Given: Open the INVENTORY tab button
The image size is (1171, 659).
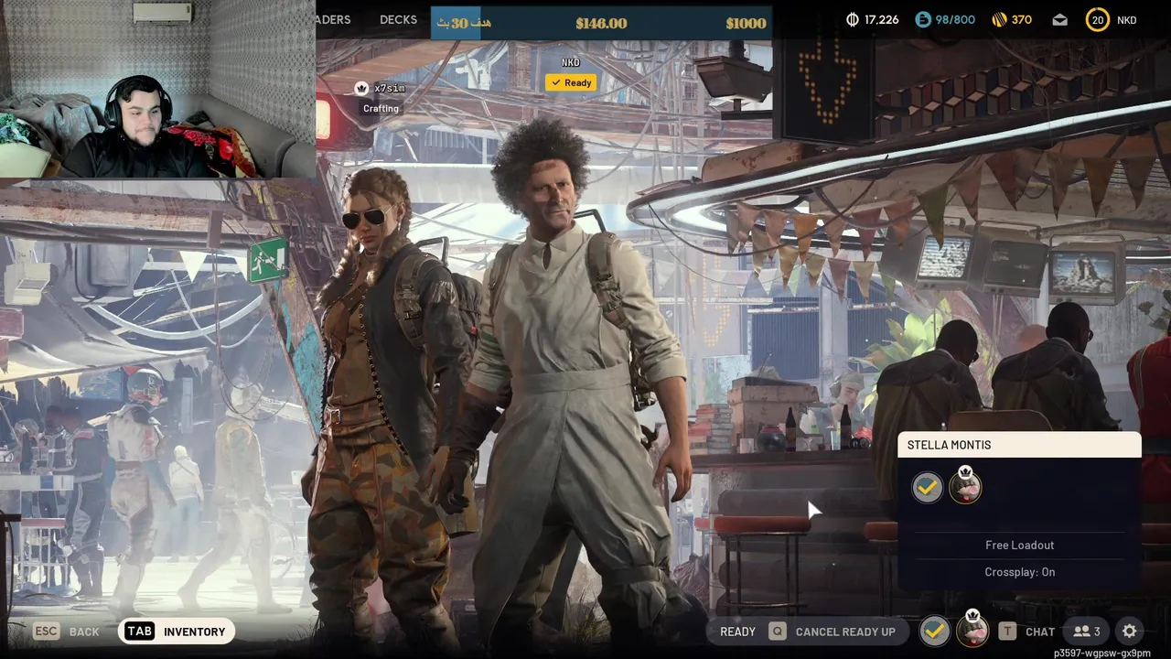Looking at the screenshot, I should [177, 632].
